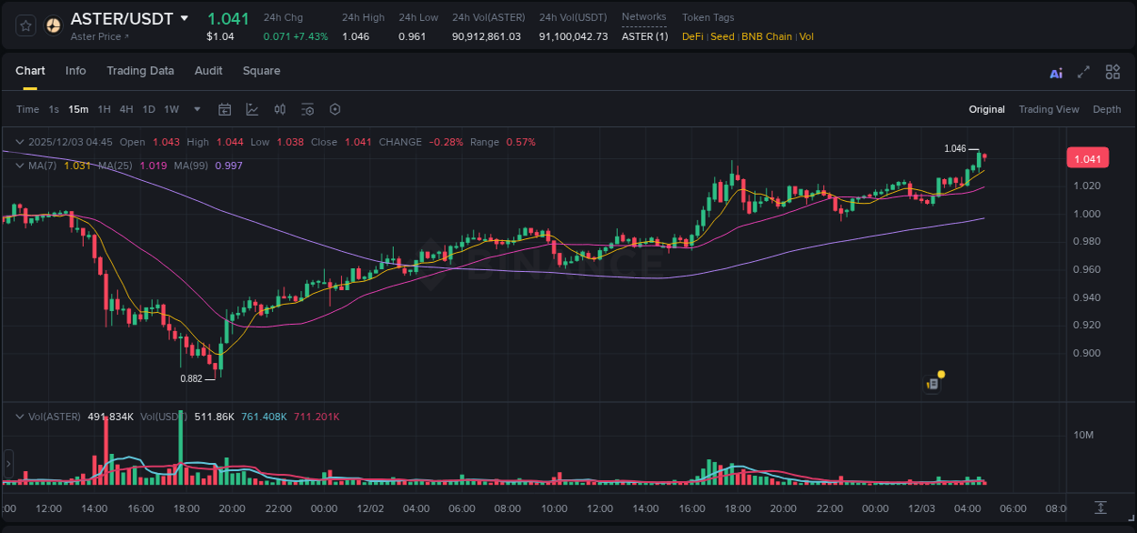
Task: Open the indicator list settings icon
Action: click(x=307, y=109)
